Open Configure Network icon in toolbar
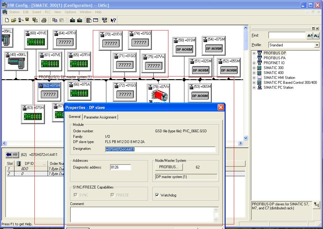This screenshot has height=229, width=323. [x=104, y=20]
